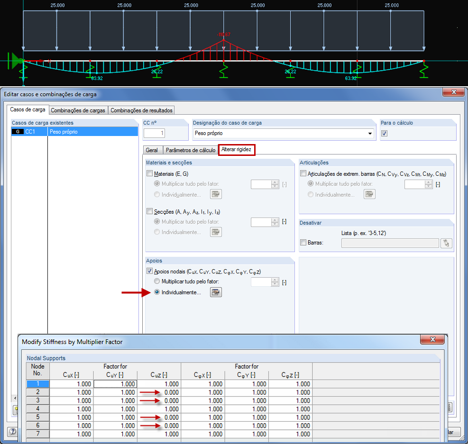Select Individualmente radio under Articulações
The width and height of the screenshot is (468, 444).
(x=311, y=194)
